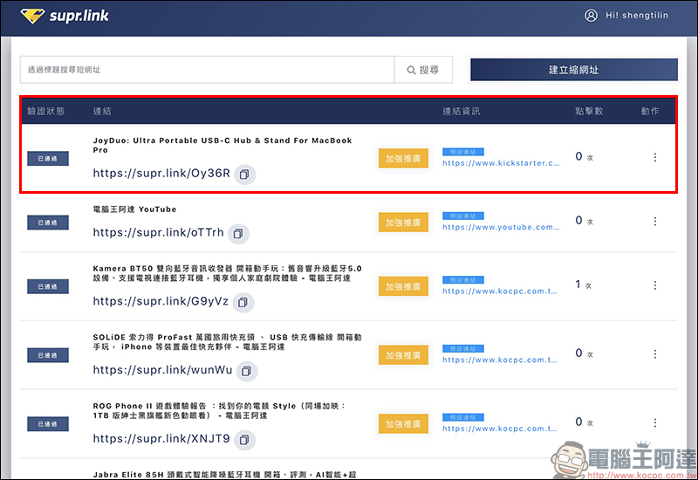Click the 預設連結 tag in JoyDuo row
The image size is (698, 480).
pos(463,152)
